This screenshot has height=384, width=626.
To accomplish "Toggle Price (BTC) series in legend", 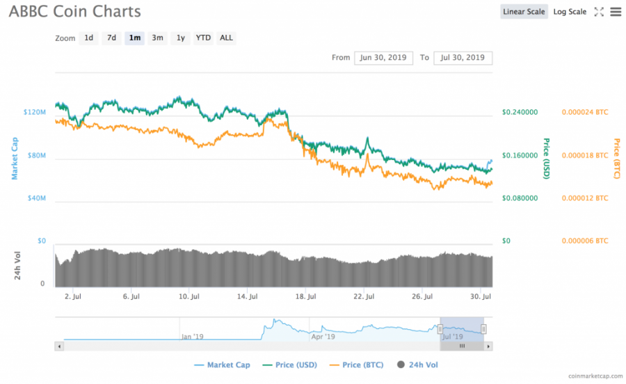I will (x=357, y=365).
